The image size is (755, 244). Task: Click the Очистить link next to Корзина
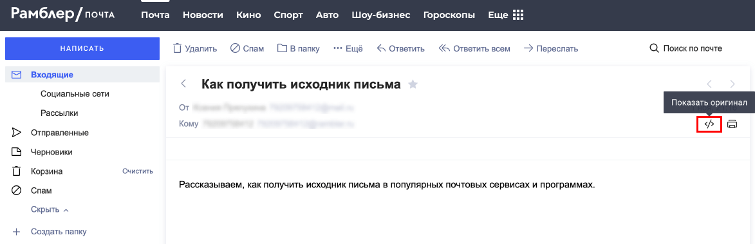click(x=138, y=171)
